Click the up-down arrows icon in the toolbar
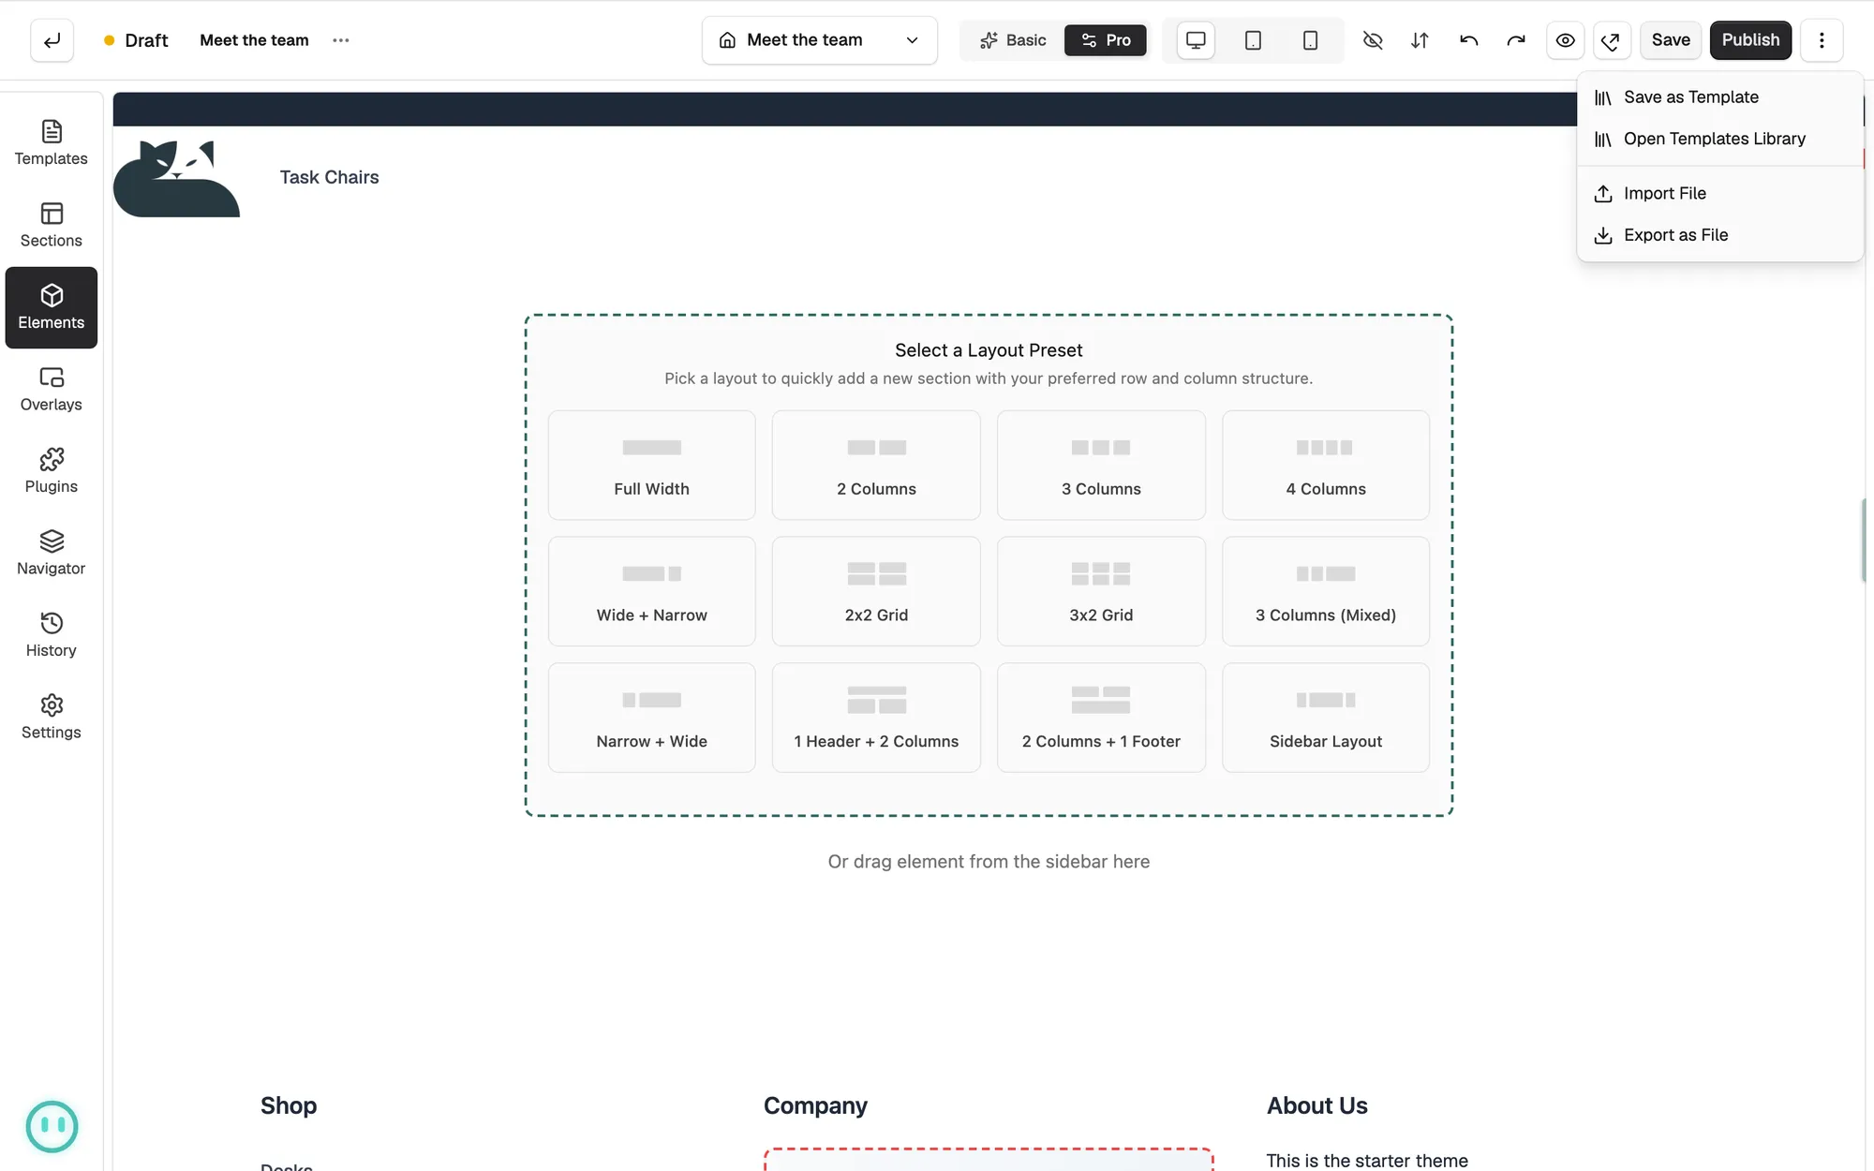Image resolution: width=1874 pixels, height=1171 pixels. (x=1420, y=40)
